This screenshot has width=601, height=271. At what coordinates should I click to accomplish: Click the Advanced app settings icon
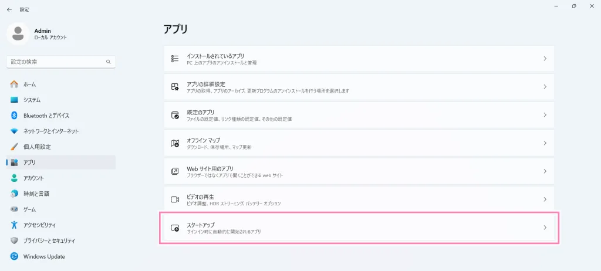(174, 87)
